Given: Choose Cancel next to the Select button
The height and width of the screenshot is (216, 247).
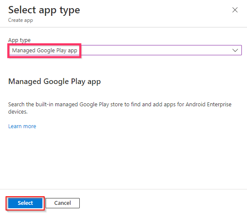Looking at the screenshot, I should tap(63, 203).
